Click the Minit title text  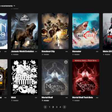tap(13, 97)
